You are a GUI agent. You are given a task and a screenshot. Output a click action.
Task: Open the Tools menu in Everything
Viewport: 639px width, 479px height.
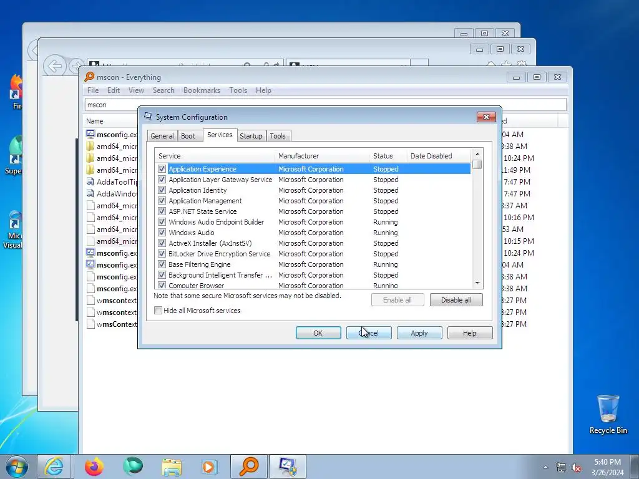(238, 90)
